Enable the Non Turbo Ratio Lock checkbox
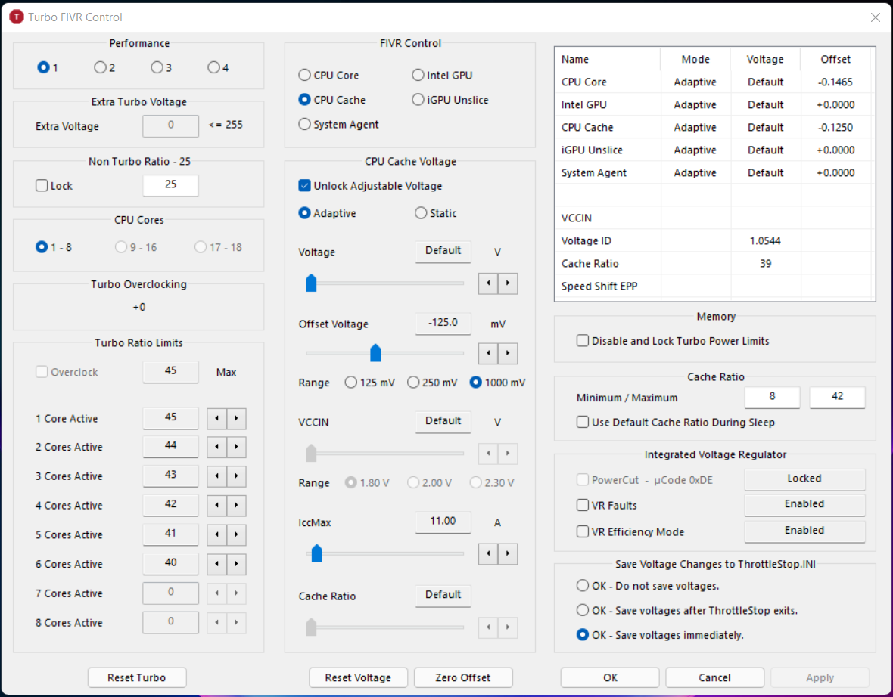 (x=42, y=186)
